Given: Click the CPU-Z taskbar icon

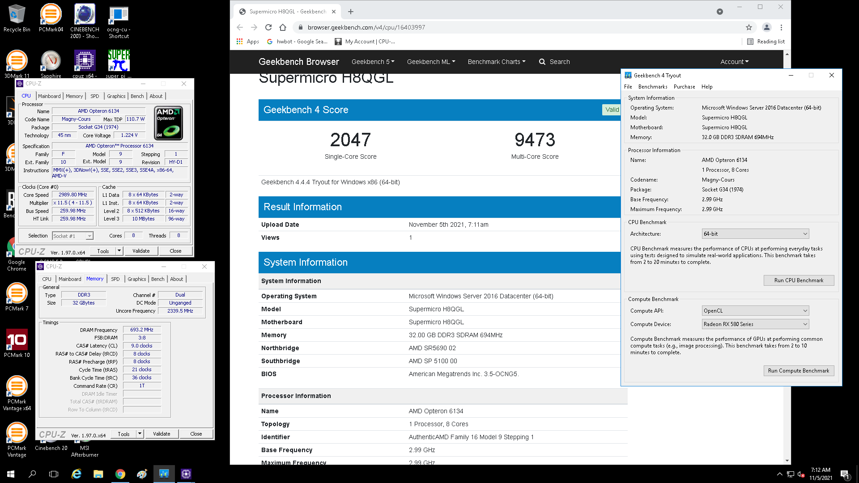Looking at the screenshot, I should click(186, 474).
